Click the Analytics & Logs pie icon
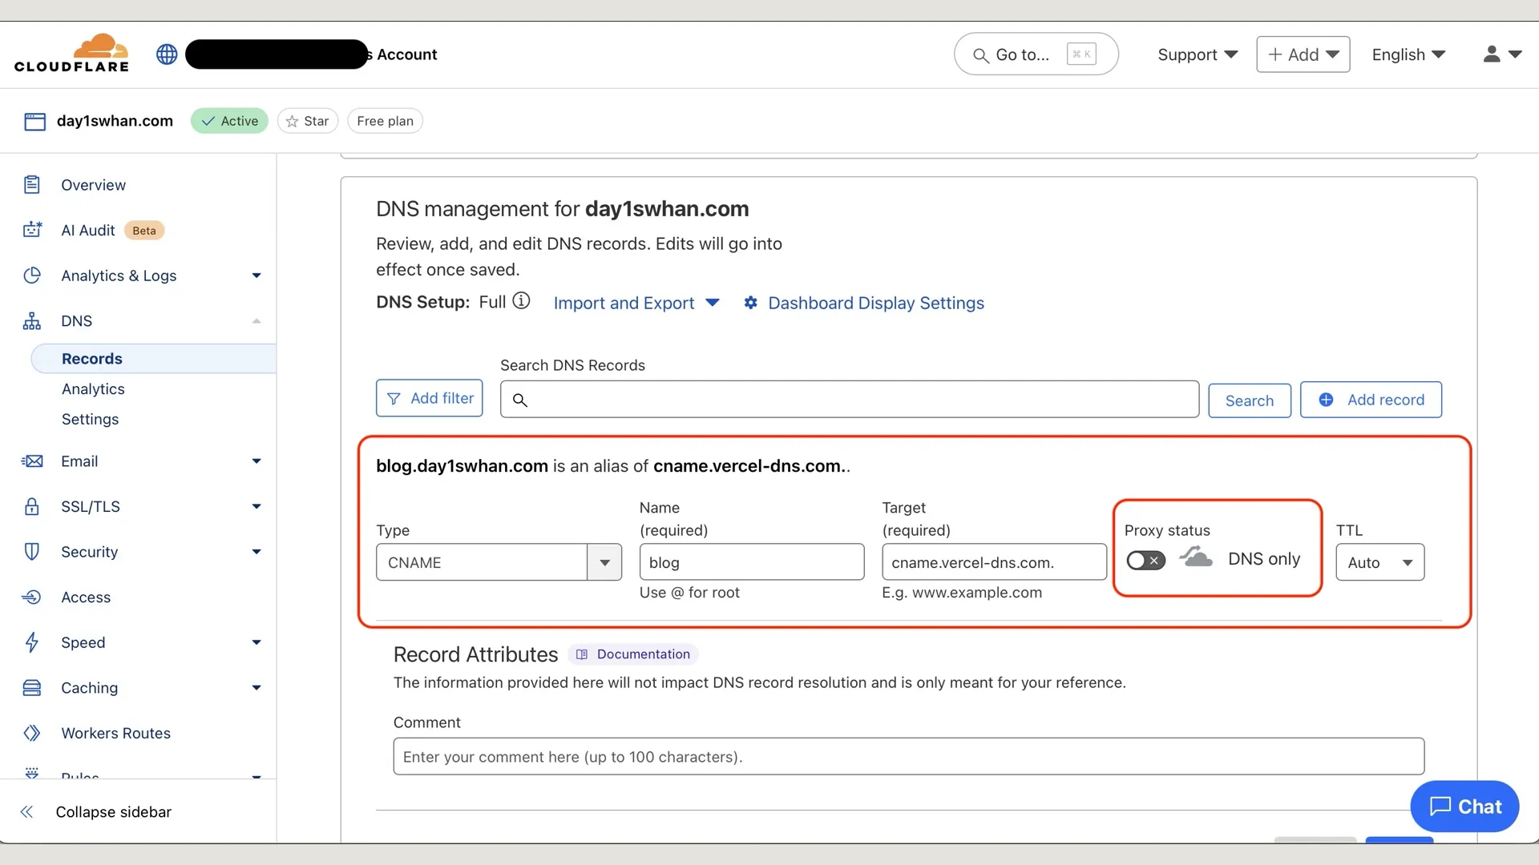 (32, 276)
